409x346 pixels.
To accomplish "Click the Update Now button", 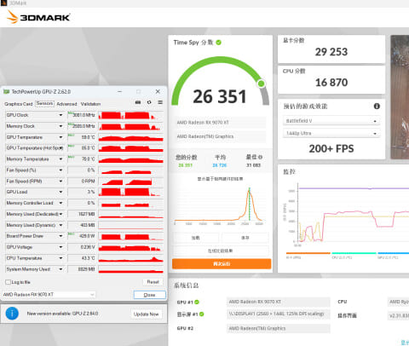I will click(147, 314).
